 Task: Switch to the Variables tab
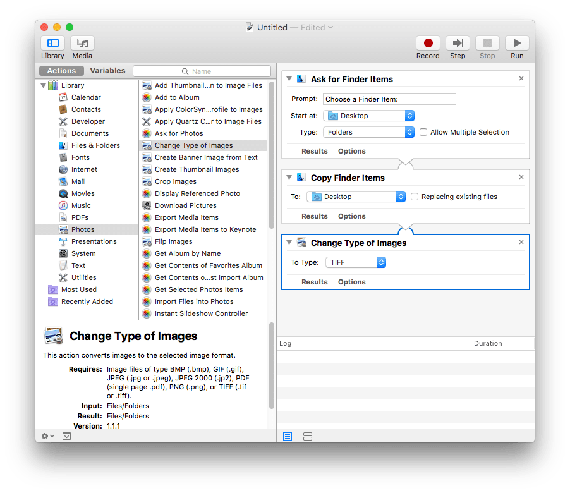pos(107,71)
